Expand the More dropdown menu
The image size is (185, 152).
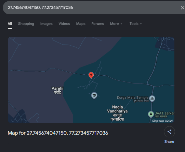tap(116, 24)
